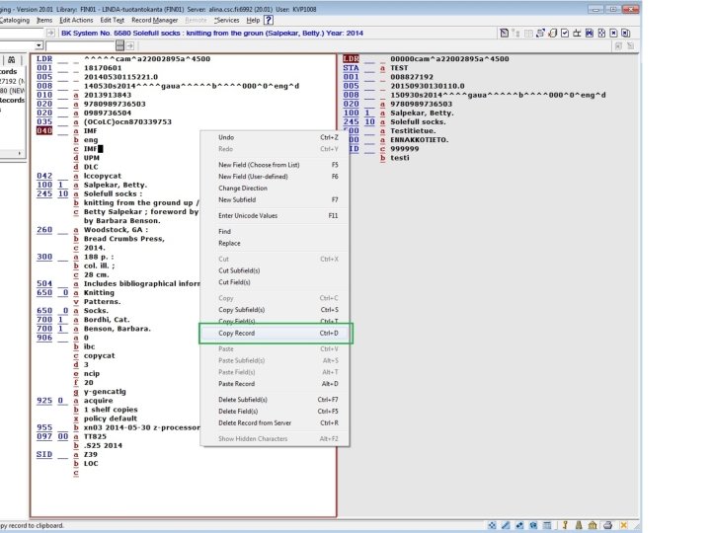This screenshot has height=533, width=711.
Task: Click the text input beside the combo box
Action: [80, 45]
